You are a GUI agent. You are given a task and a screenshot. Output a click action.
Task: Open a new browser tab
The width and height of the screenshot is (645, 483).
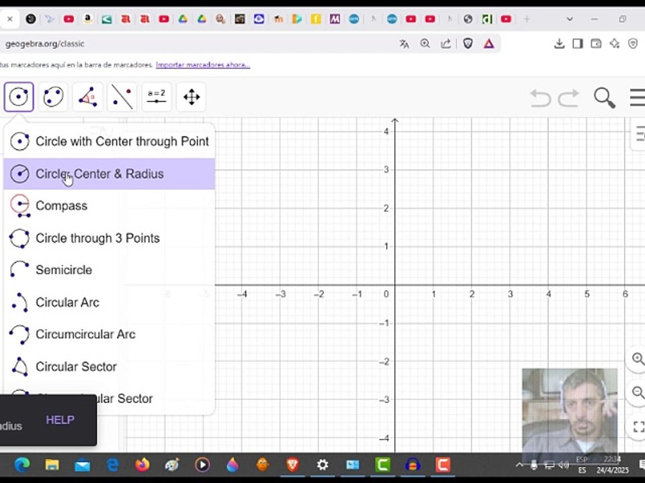pyautogui.click(x=527, y=19)
